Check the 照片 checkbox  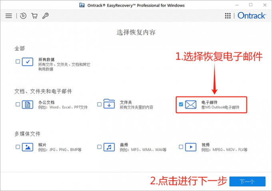coord(18,147)
